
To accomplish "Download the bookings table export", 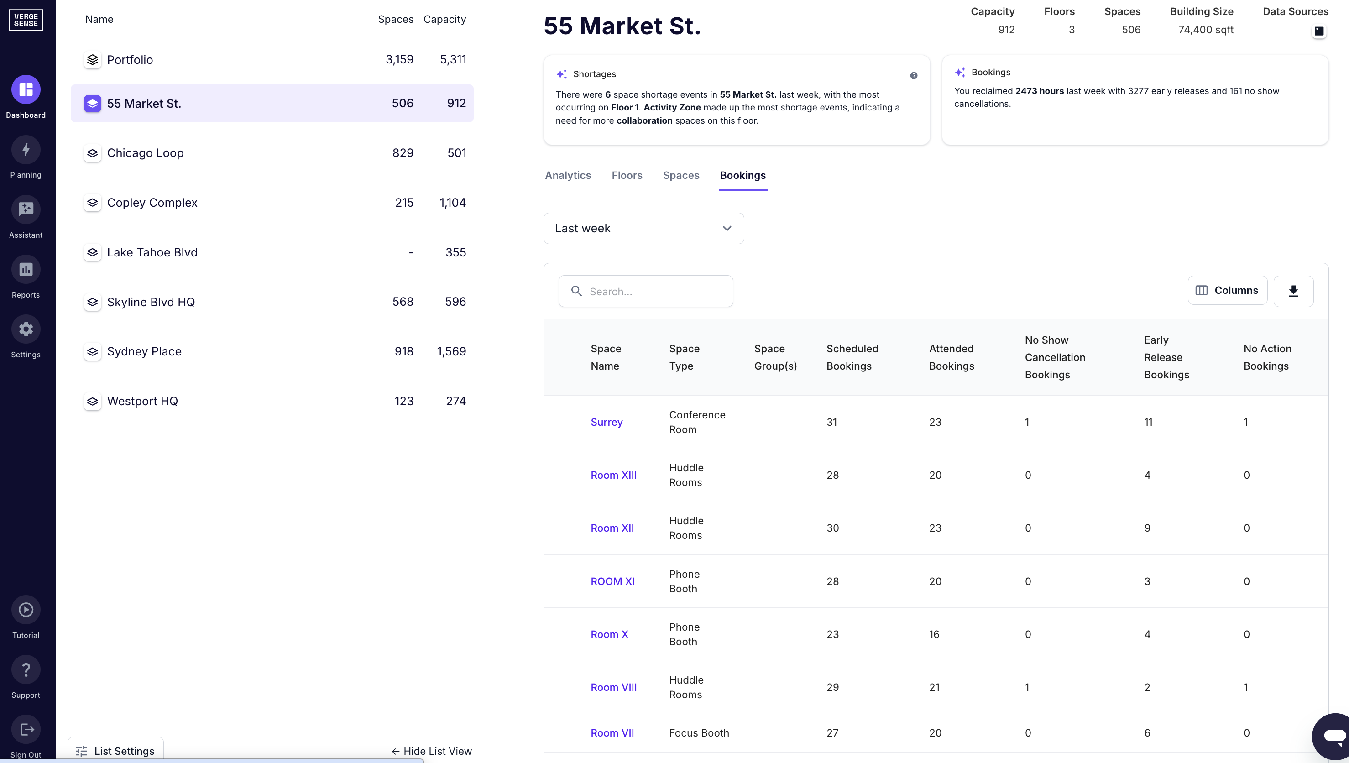I will click(1293, 291).
